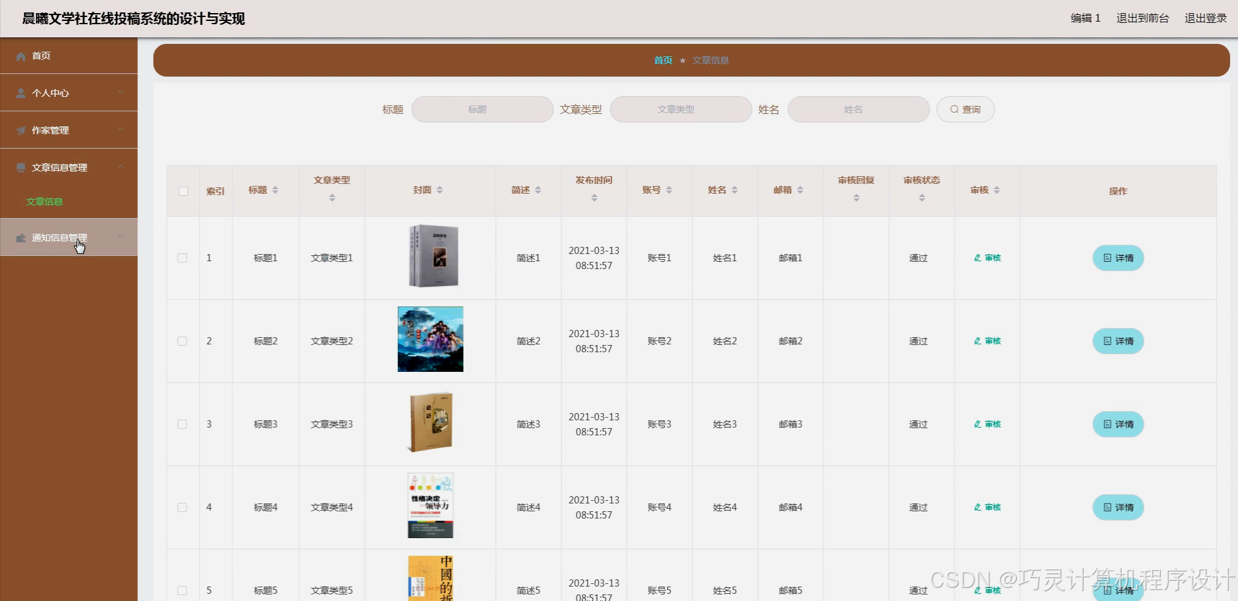Open 详情 for row 1 标题1

1118,258
